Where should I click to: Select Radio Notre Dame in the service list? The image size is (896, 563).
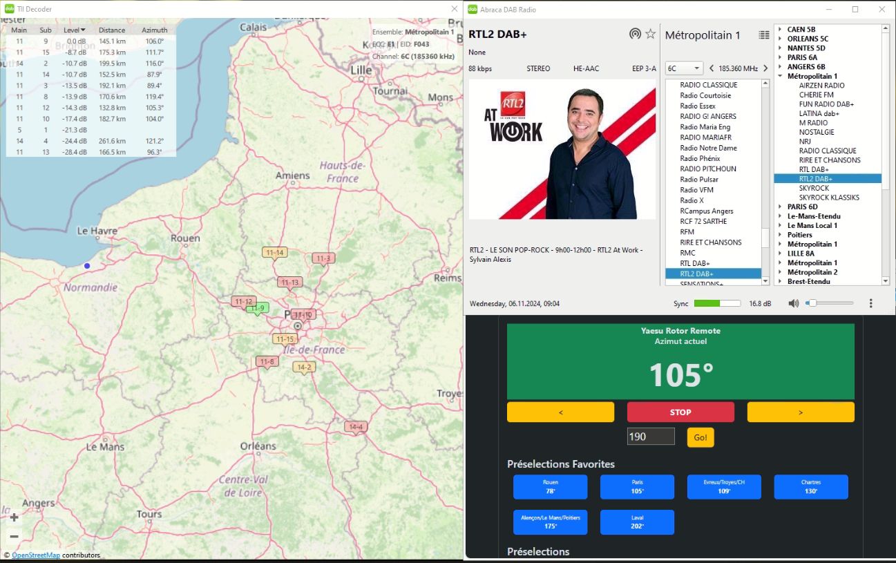coord(708,148)
